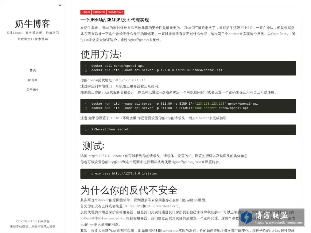Viewport: 311px width, 233px height.
Task: Click the text http://127.0.0.1:811
Action: pyautogui.click(x=130, y=80)
